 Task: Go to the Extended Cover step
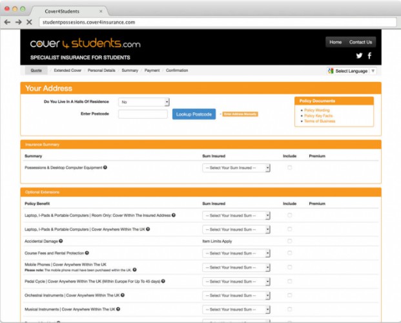(x=68, y=70)
